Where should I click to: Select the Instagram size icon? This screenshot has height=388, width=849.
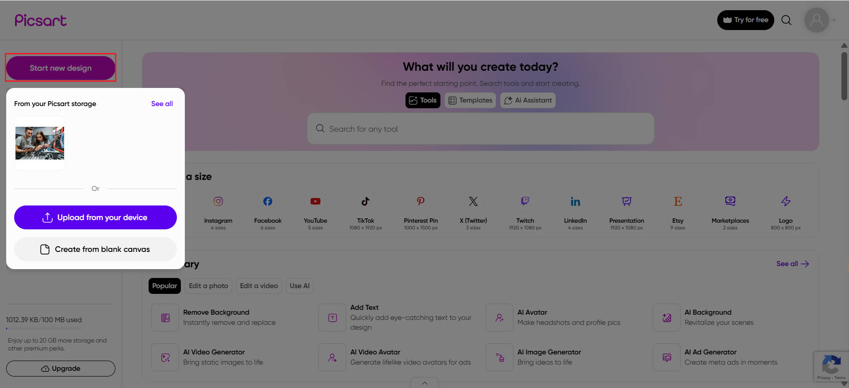218,202
